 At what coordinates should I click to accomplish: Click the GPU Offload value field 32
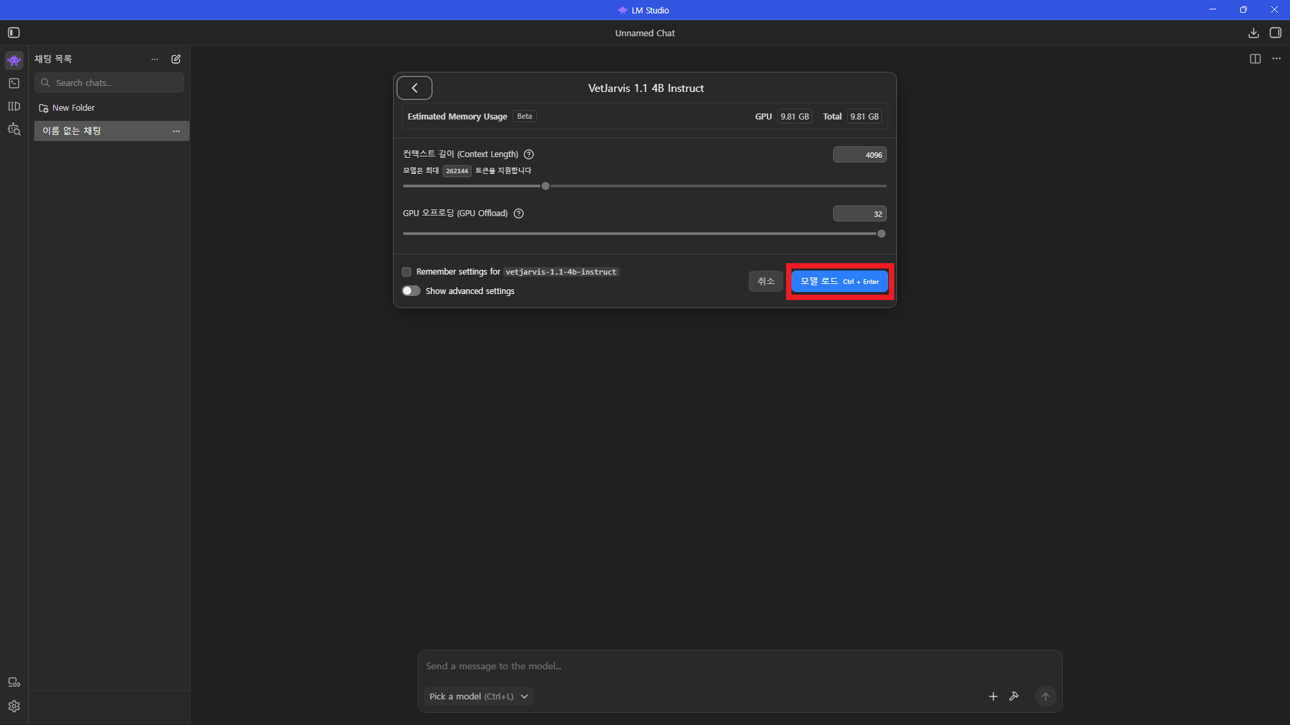point(859,214)
